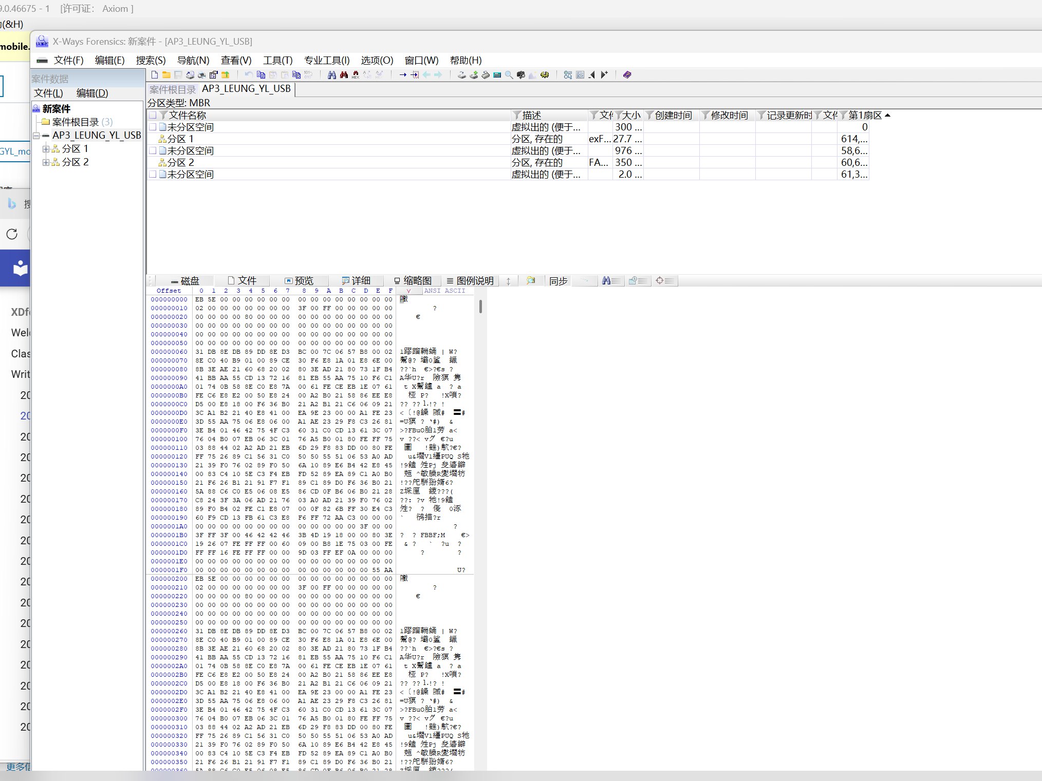Screen dimensions: 1042x781
Task: Click the red binoculars hex search icon
Action: pyautogui.click(x=356, y=75)
